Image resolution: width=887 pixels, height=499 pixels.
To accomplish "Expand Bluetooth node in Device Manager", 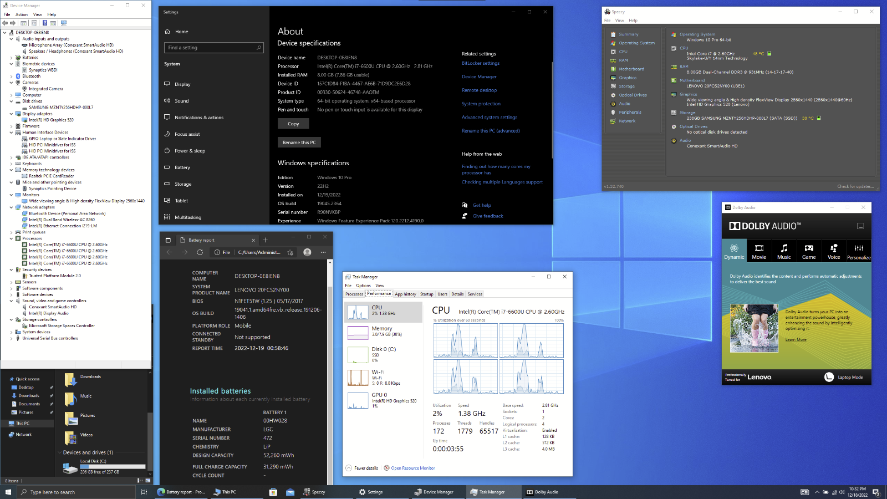I will (11, 77).
